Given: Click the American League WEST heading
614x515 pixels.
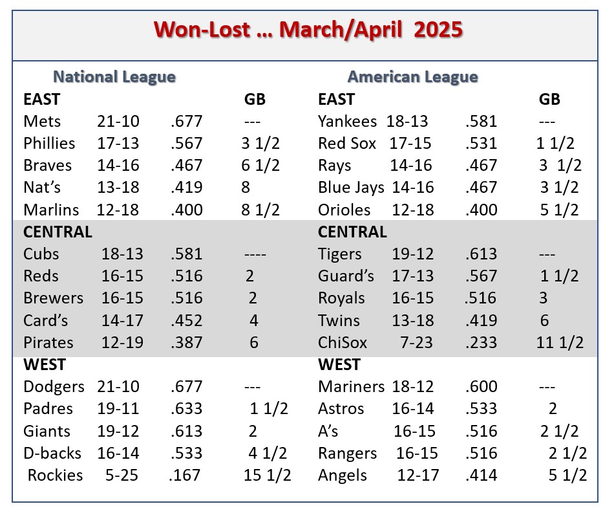Looking at the screenshot, I should point(339,365).
